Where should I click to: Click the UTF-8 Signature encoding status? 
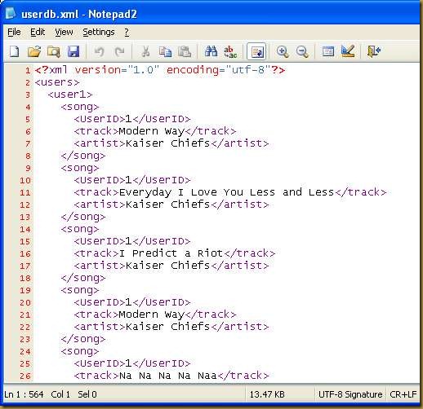click(350, 394)
